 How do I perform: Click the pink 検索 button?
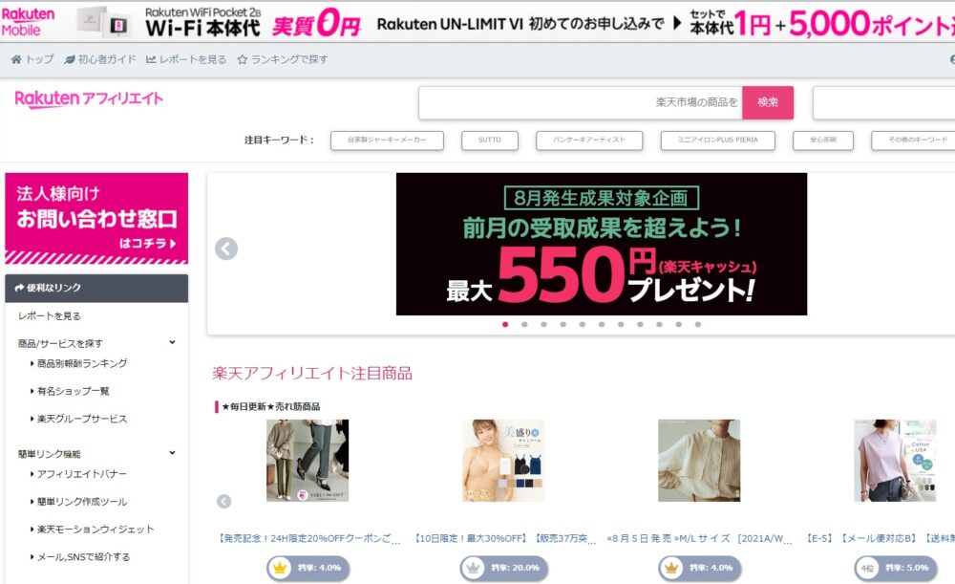768,102
